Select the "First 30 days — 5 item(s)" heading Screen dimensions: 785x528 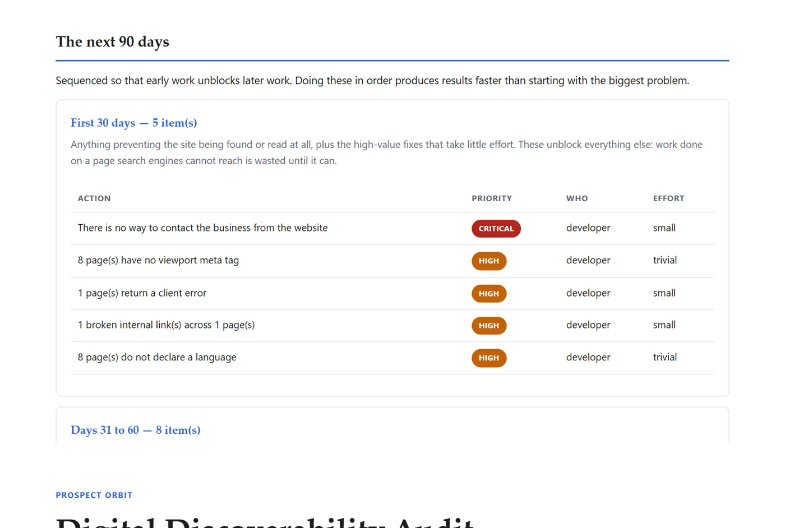[x=134, y=123]
